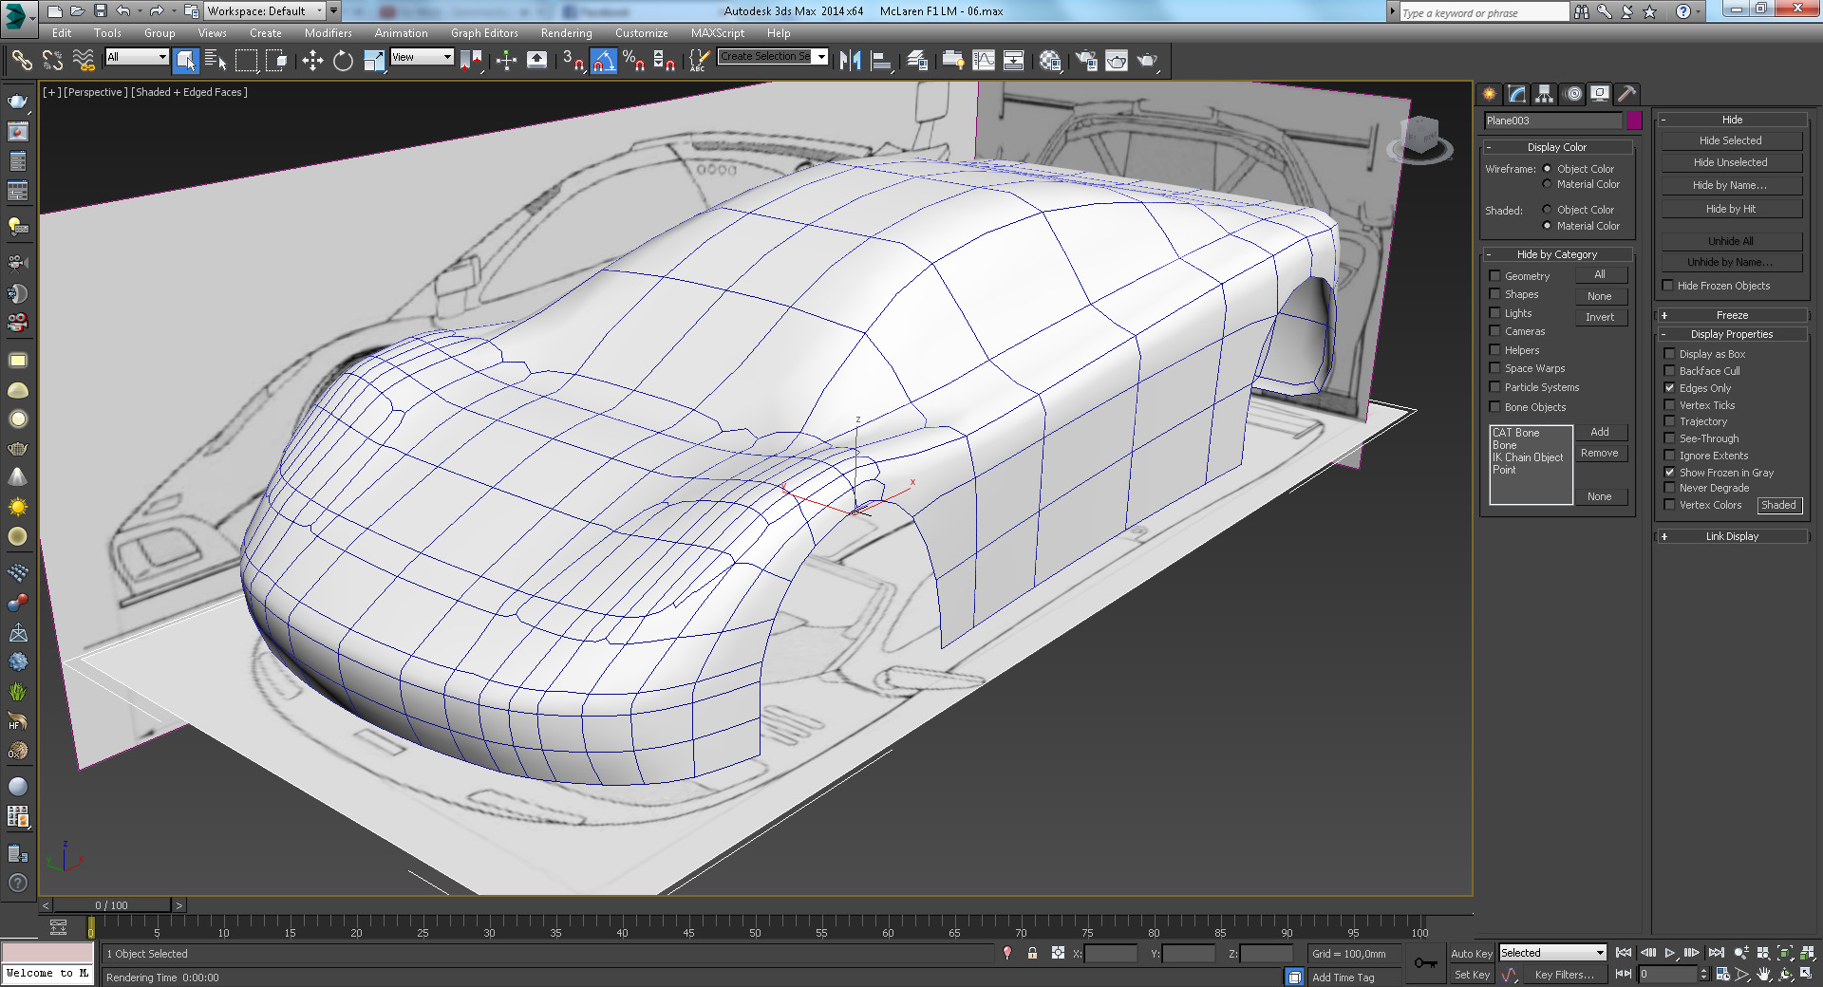Open the Utilities panel hammer icon

(x=1626, y=94)
